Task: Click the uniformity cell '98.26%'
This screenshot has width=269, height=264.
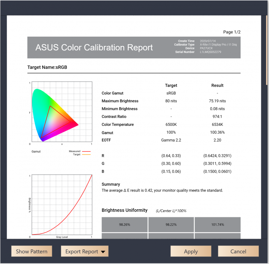Action: coord(124,224)
